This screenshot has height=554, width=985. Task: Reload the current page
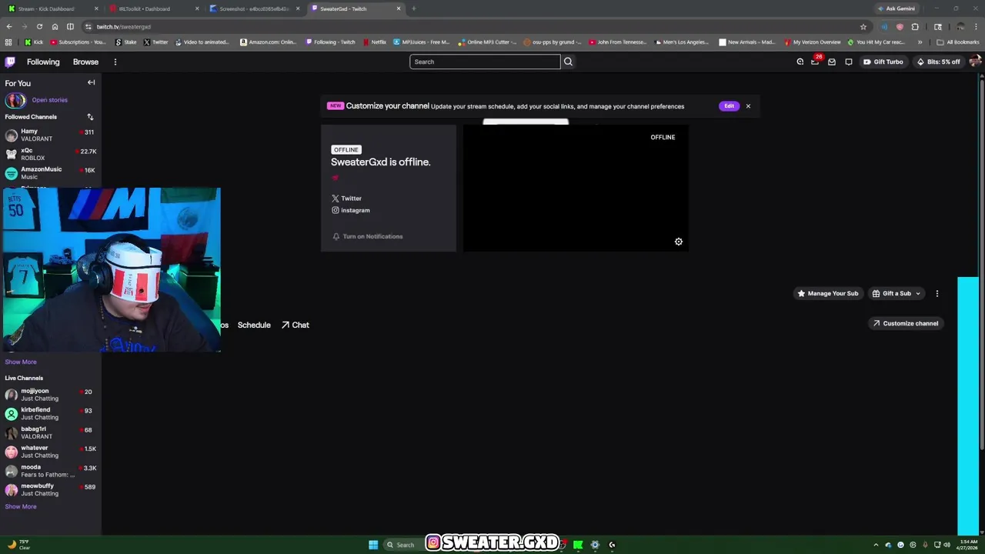pyautogui.click(x=39, y=26)
